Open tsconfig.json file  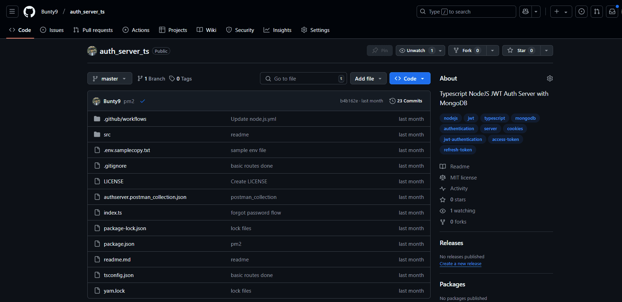(x=119, y=275)
